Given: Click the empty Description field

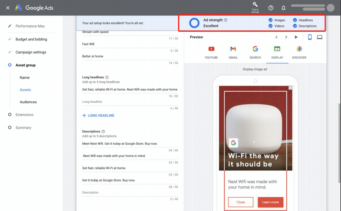Looking at the screenshot, I should pos(130,192).
